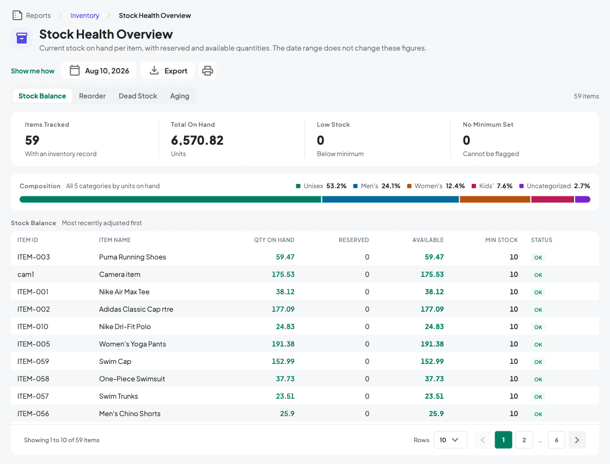Click the One-Piece Swimsuit item name
The image size is (610, 464).
coord(132,379)
